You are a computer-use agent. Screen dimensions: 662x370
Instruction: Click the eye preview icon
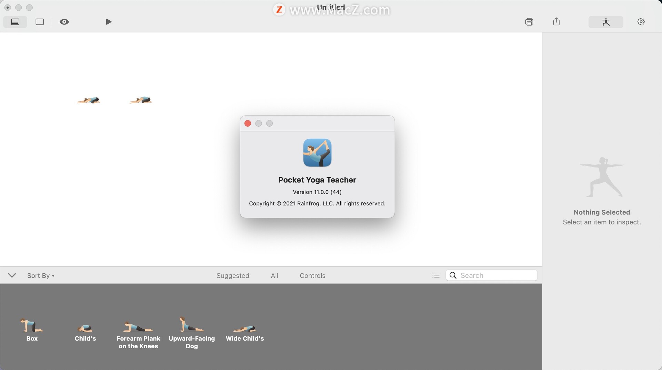pyautogui.click(x=64, y=22)
